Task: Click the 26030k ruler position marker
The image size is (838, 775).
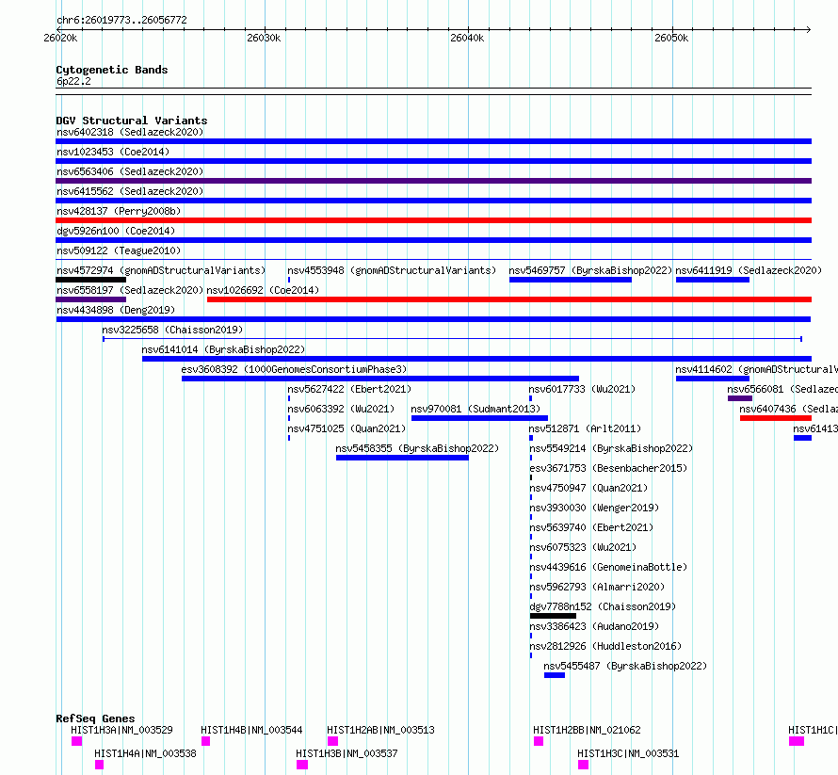Action: [264, 38]
